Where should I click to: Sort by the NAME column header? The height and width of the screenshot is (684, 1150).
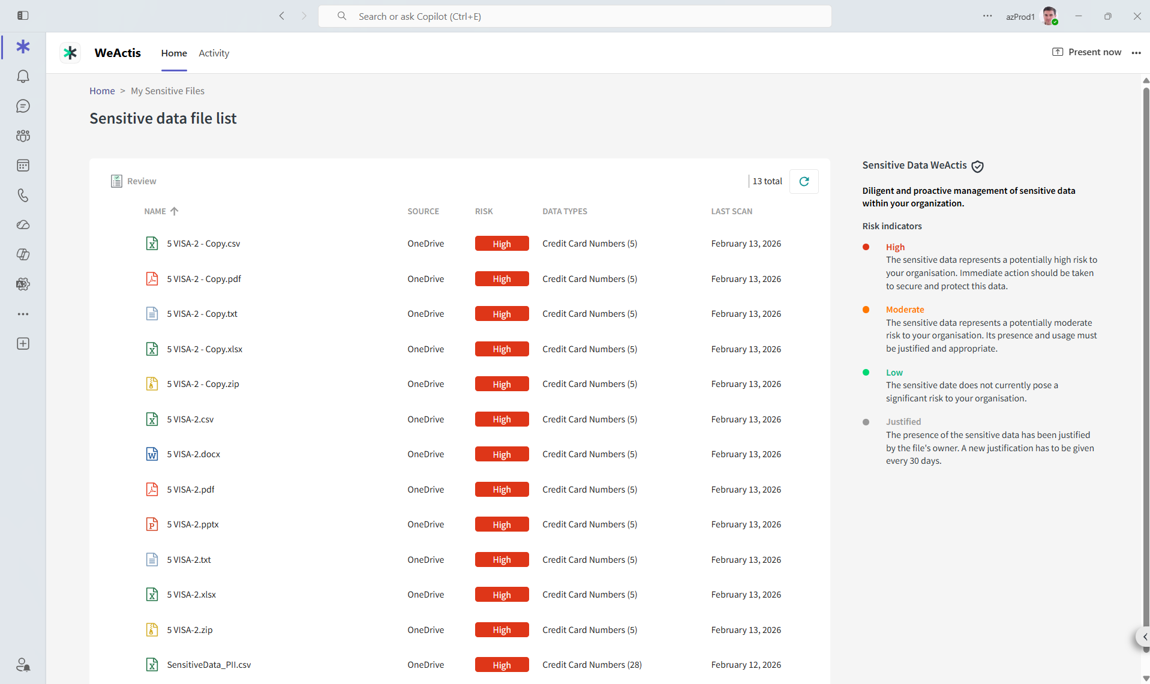[x=161, y=211]
